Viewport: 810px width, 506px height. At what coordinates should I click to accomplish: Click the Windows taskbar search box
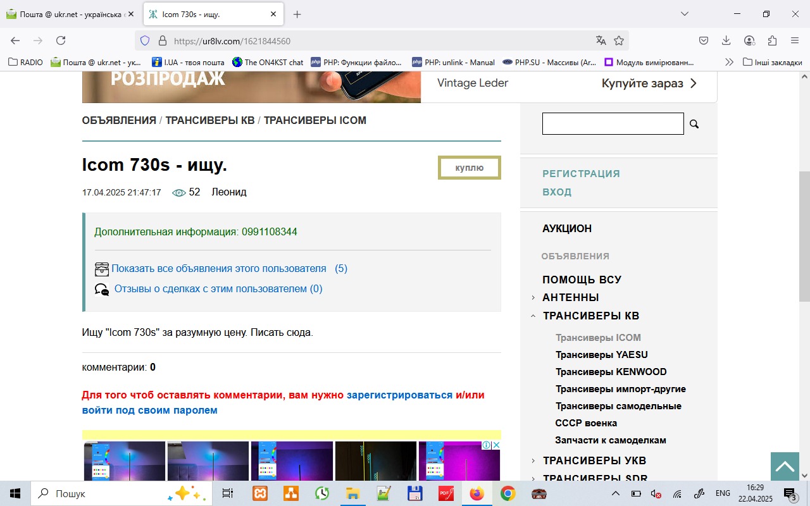point(120,493)
